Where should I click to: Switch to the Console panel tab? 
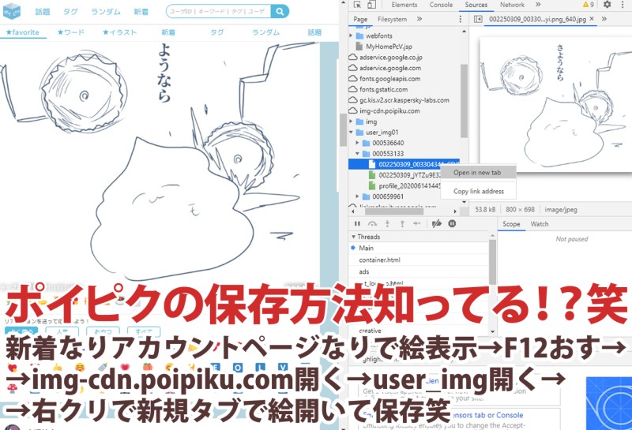(x=441, y=5)
